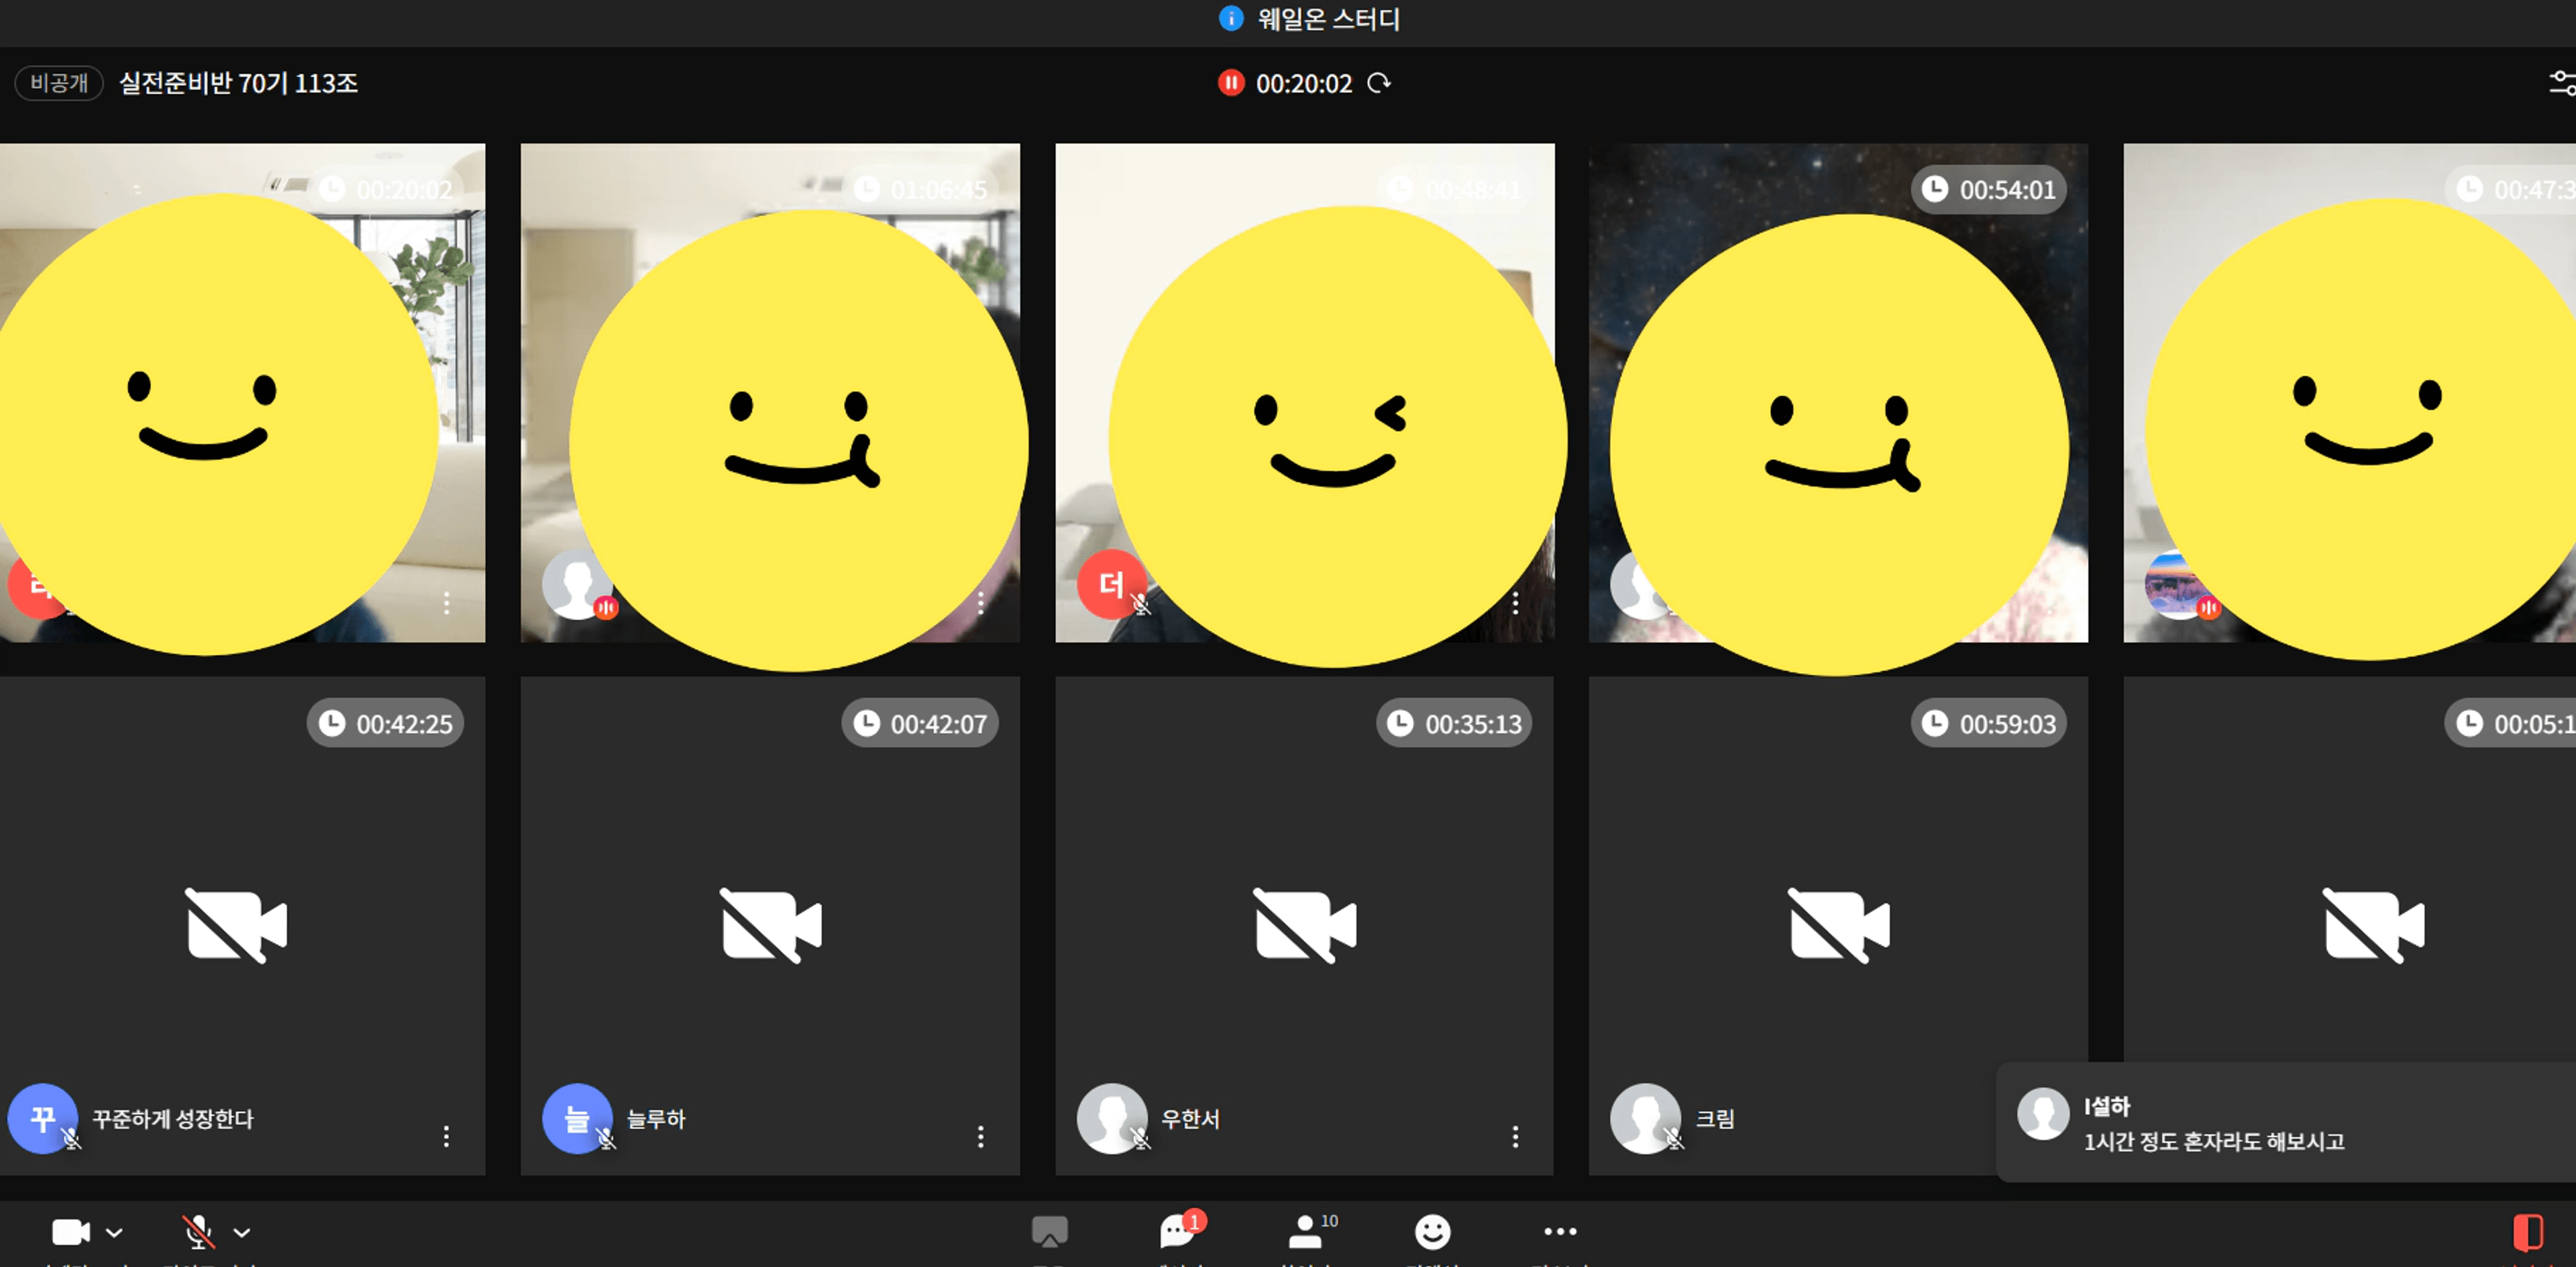
Task: Select the 크림 participant video tile
Action: [1838, 925]
